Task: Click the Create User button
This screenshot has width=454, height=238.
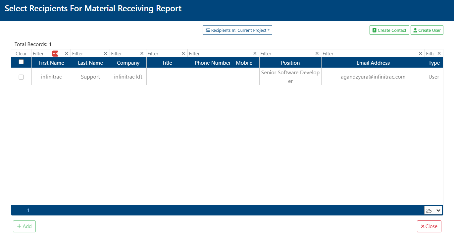Action: point(427,30)
